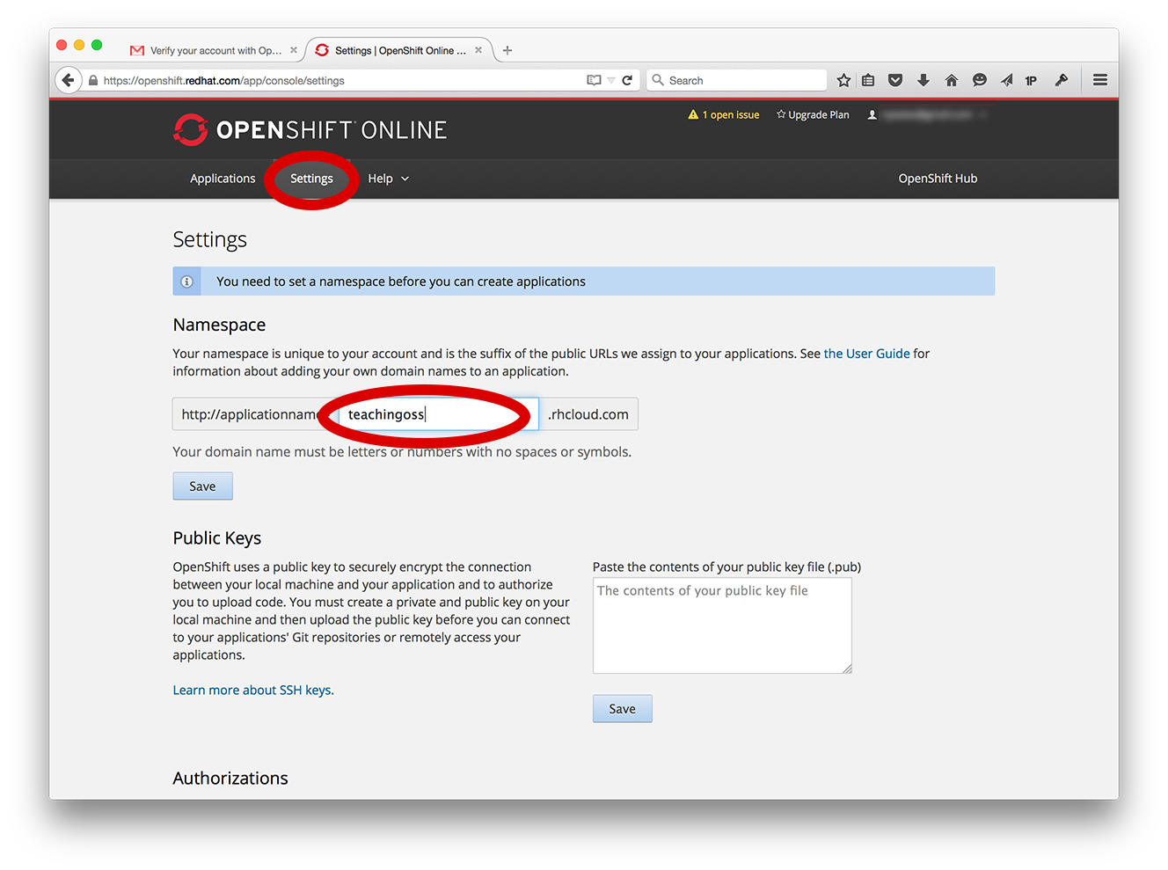The width and height of the screenshot is (1168, 870).
Task: Open the User Guide link
Action: [866, 354]
